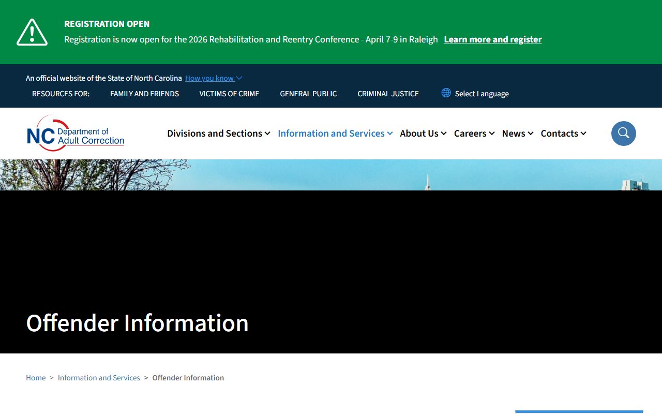Click the NC Department of Adult Correction logo
This screenshot has width=662, height=414.
point(76,134)
